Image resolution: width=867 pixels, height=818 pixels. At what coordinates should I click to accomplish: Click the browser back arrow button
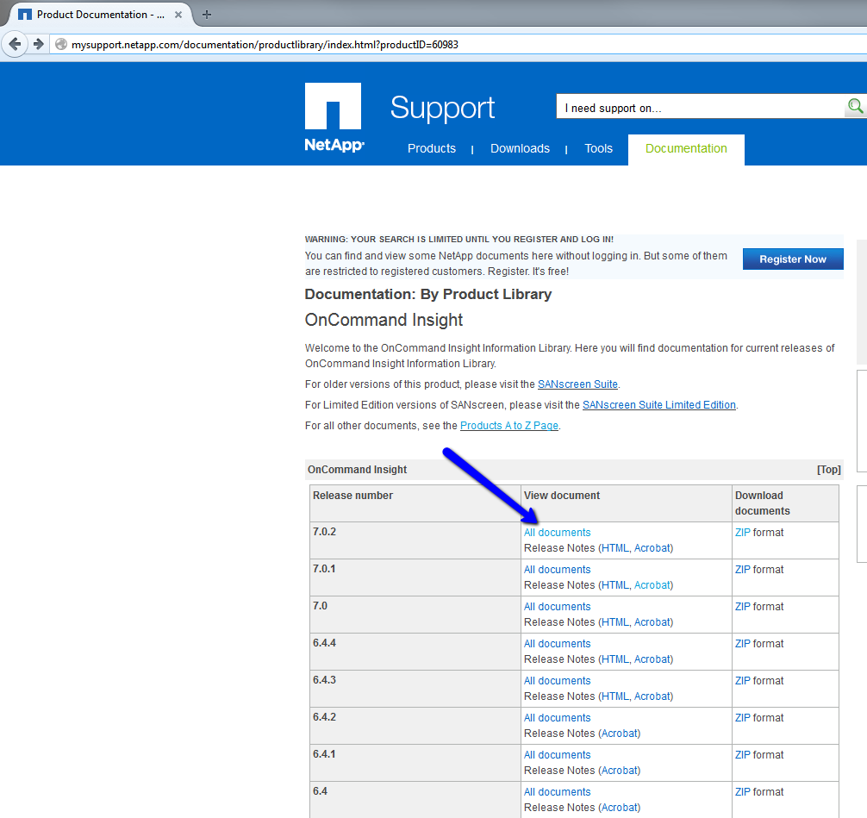15,44
